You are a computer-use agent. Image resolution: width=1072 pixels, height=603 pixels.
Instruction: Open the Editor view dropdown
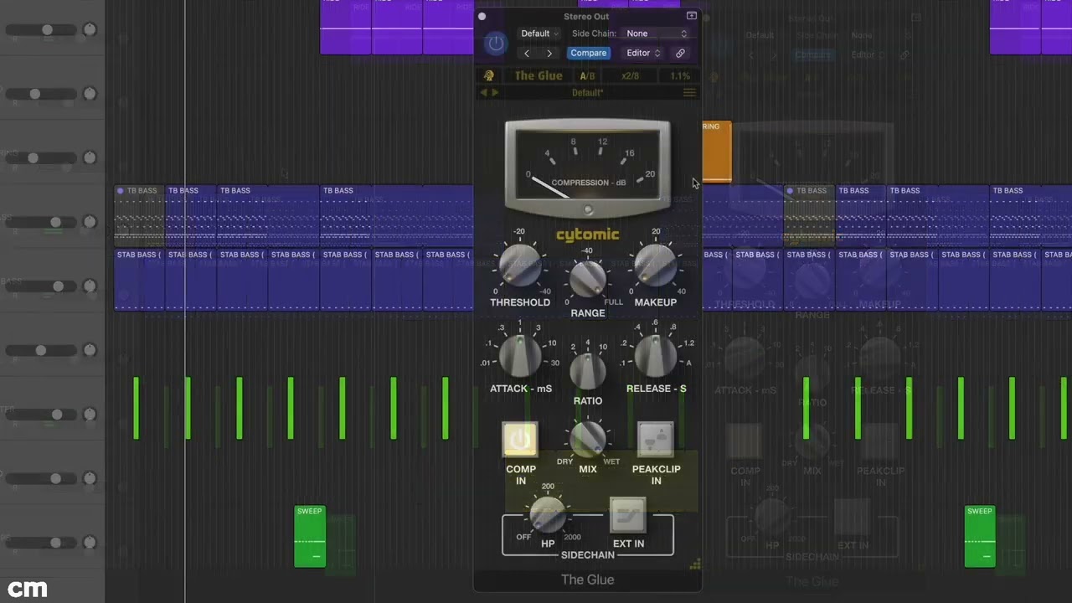pos(643,53)
